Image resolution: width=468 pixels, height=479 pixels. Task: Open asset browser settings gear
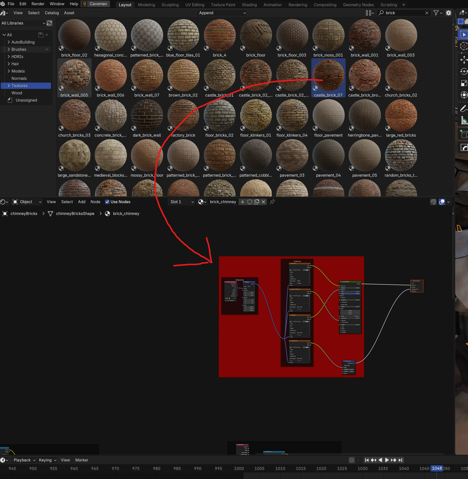click(448, 13)
